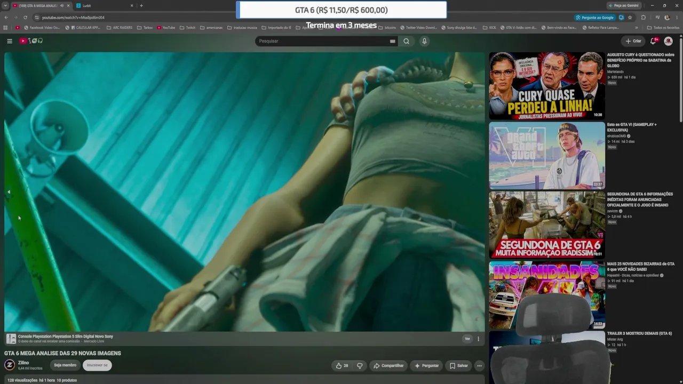The height and width of the screenshot is (384, 683).
Task: Share the video via Compartilhar
Action: 388,366
